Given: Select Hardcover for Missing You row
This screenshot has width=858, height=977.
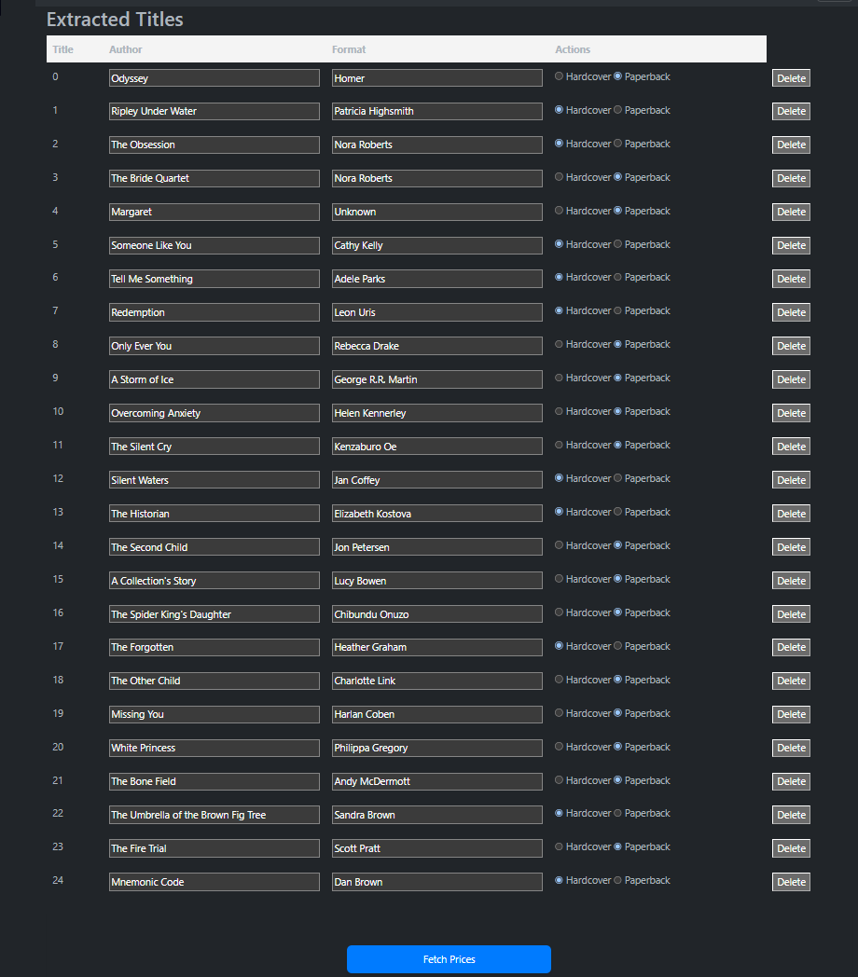Looking at the screenshot, I should coord(559,713).
